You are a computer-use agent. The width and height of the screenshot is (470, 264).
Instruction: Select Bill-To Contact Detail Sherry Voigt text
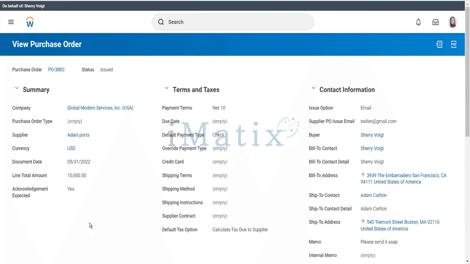click(372, 162)
